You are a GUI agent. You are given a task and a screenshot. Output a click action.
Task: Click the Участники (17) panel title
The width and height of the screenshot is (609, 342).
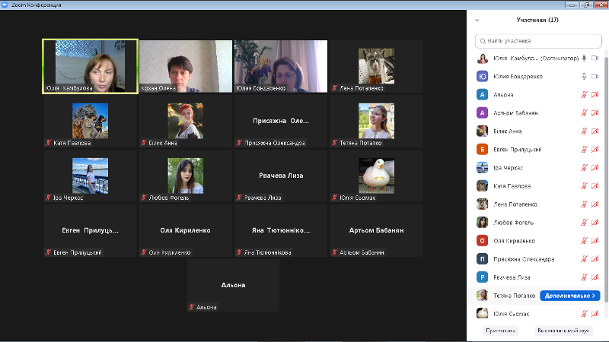tap(537, 21)
